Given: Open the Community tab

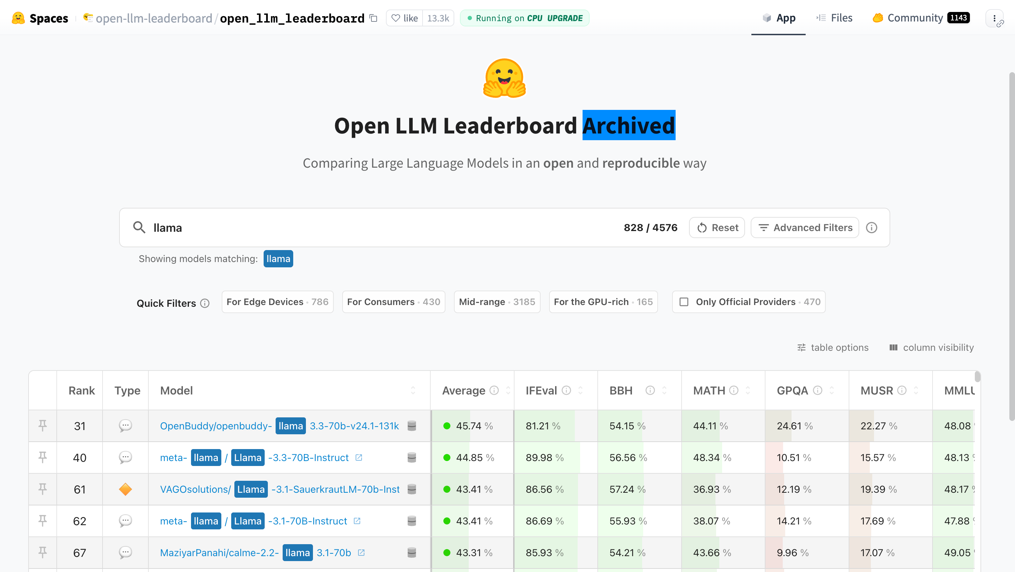Looking at the screenshot, I should (x=921, y=18).
